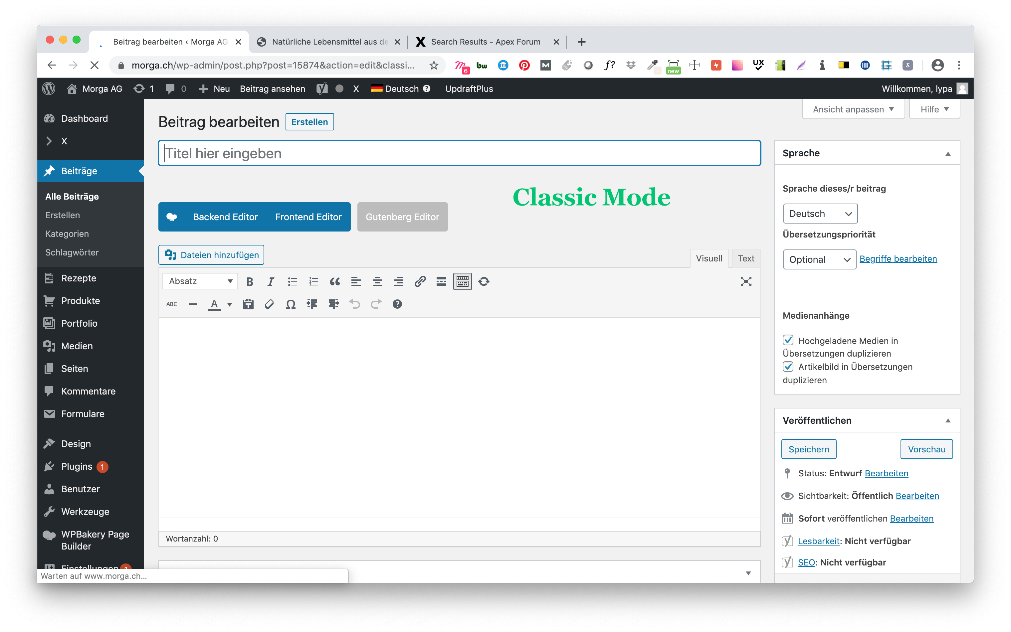Viewport: 1011px width, 632px height.
Task: Apply strikethrough formatting
Action: coord(171,304)
